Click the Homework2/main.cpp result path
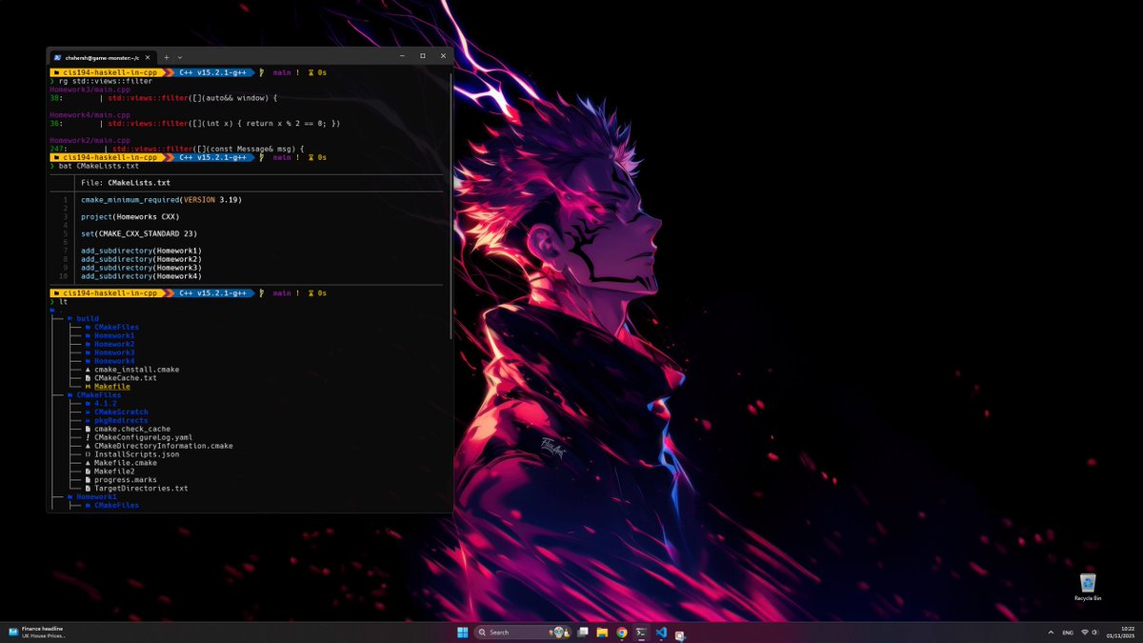The width and height of the screenshot is (1143, 643). coord(90,140)
